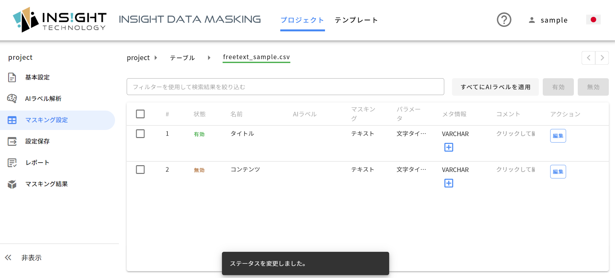Toggle the select-all header checkbox
The width and height of the screenshot is (615, 278).
[x=140, y=114]
